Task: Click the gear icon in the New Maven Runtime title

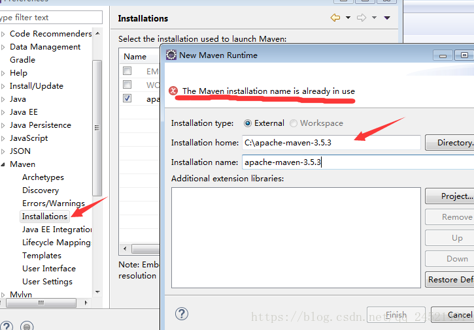Action: tap(171, 55)
